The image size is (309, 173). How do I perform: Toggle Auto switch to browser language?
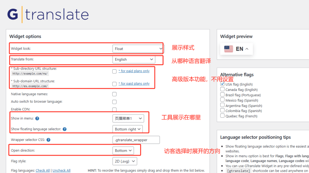click(x=114, y=102)
